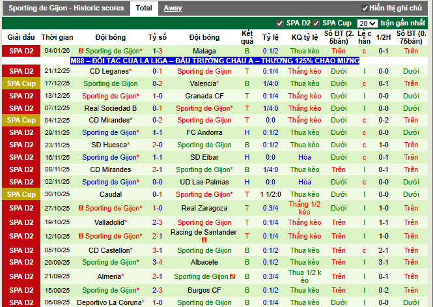Click FC Andorra team name
Image resolution: width=433 pixels, height=307 pixels.
pos(204,132)
